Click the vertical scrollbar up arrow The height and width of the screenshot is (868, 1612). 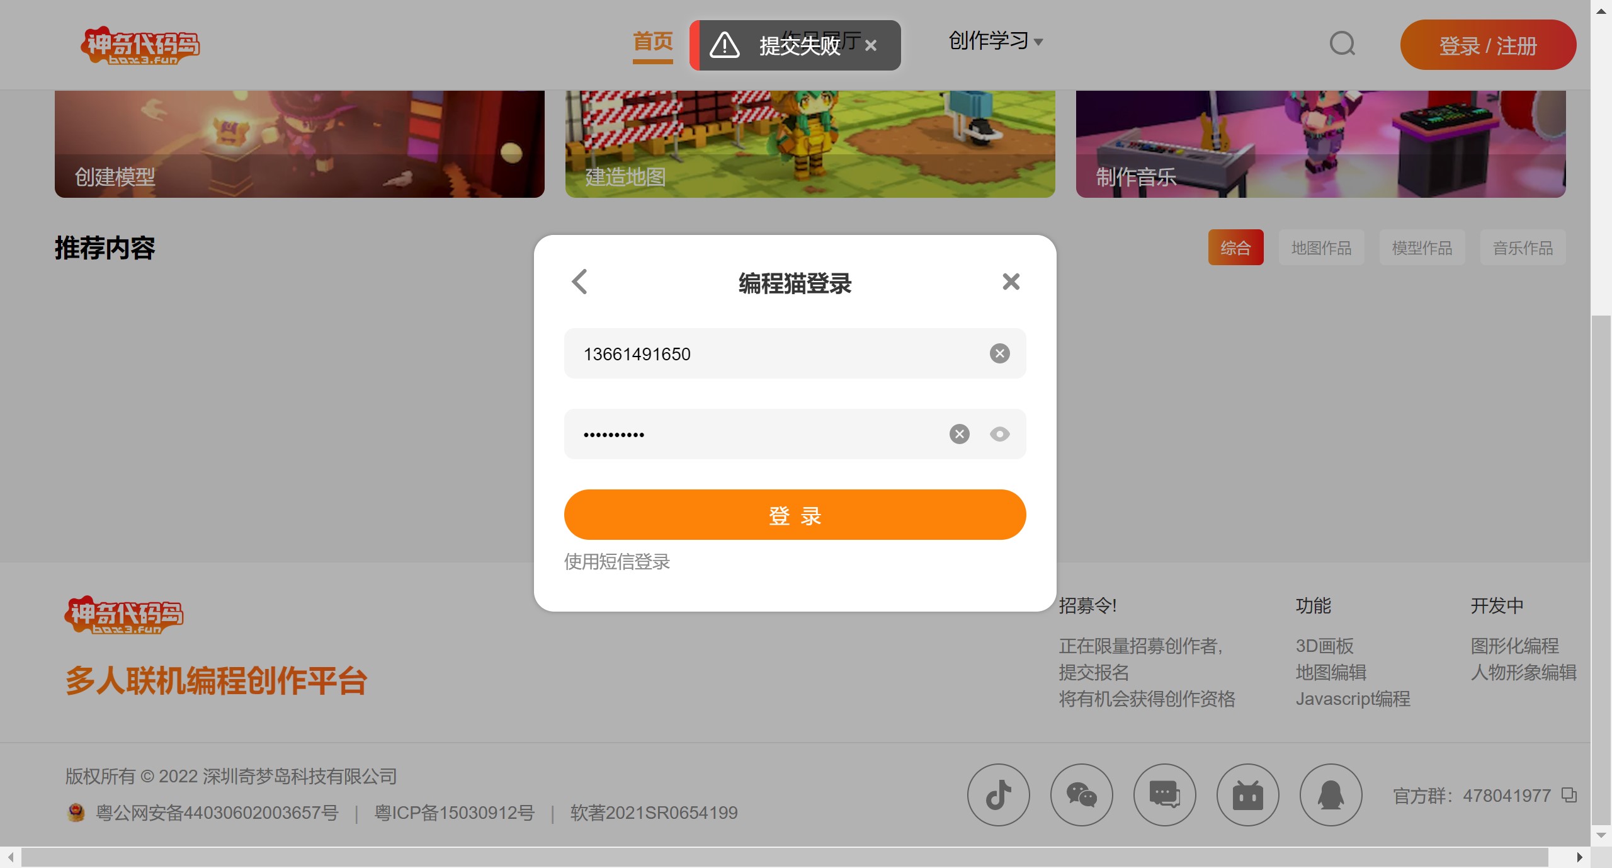(x=1601, y=11)
